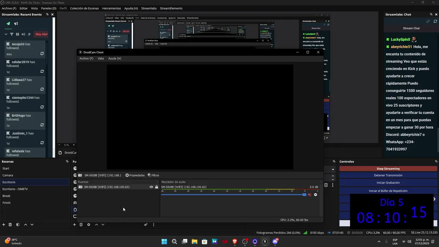Adjust the SM-S928B volume slider

[x=234, y=195]
